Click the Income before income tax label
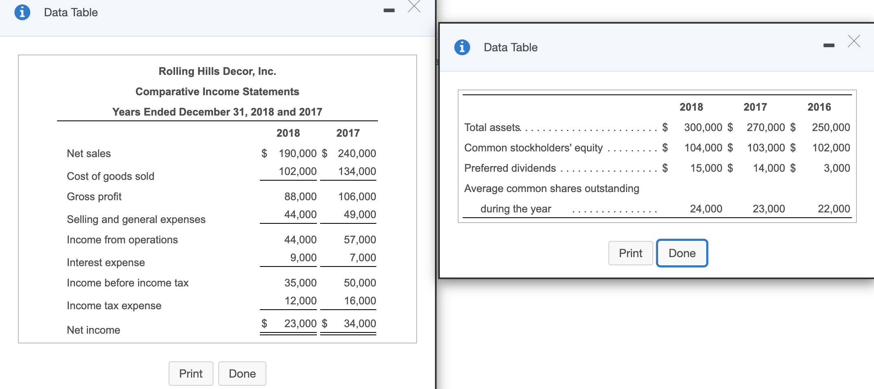The height and width of the screenshot is (389, 874). (127, 283)
